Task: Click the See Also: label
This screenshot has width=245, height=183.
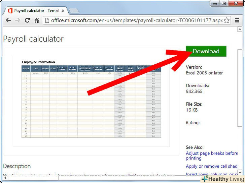Action: point(195,147)
